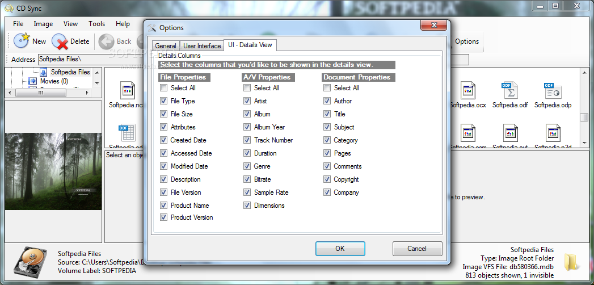
Task: Click tree panel scroll up arrow
Action: click(x=97, y=72)
